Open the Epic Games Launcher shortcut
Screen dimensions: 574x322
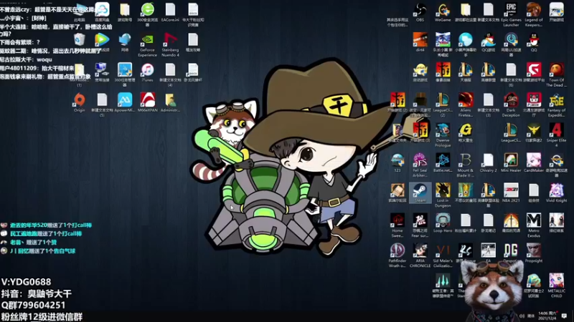[x=511, y=14]
